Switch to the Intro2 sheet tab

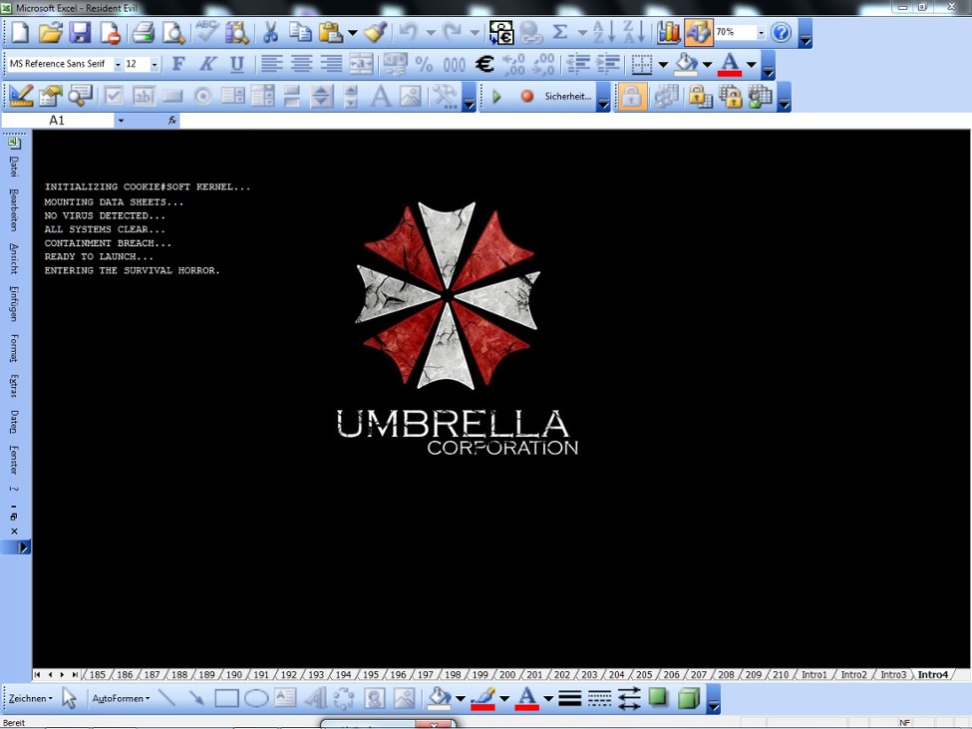pos(855,674)
